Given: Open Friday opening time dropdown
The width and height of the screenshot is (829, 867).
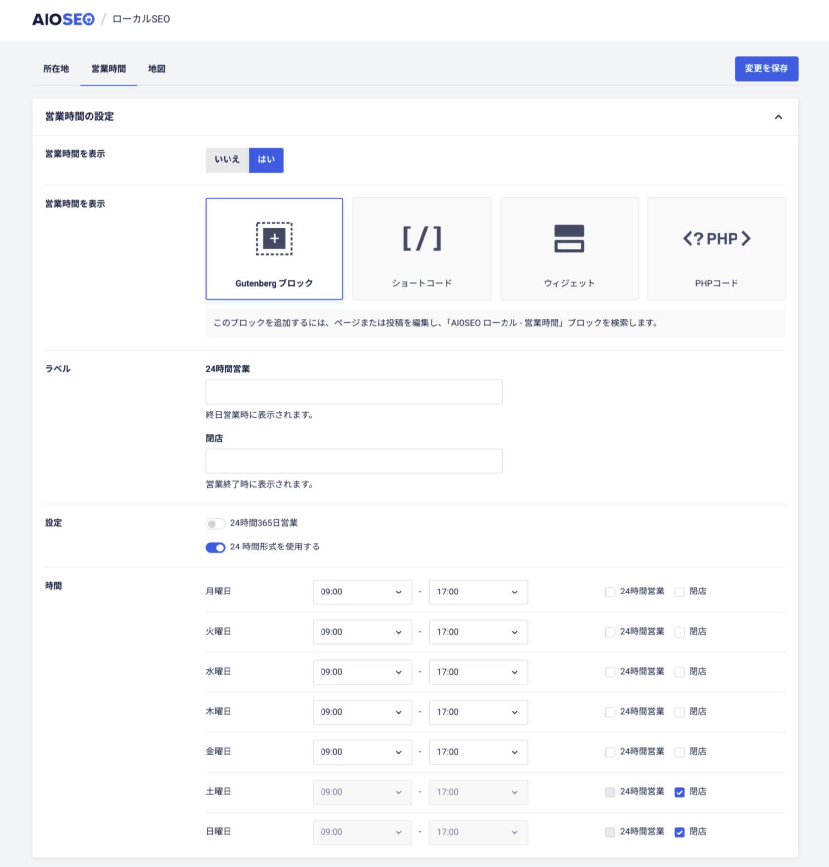Looking at the screenshot, I should click(x=362, y=752).
